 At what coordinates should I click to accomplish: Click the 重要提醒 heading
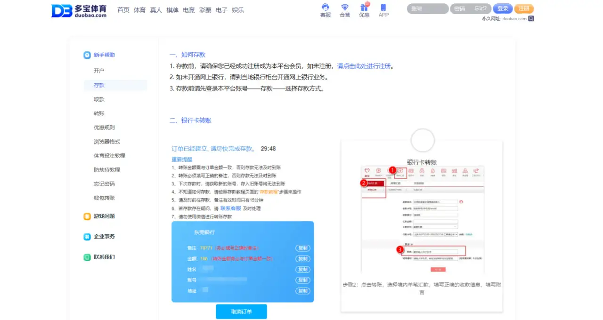pyautogui.click(x=182, y=160)
